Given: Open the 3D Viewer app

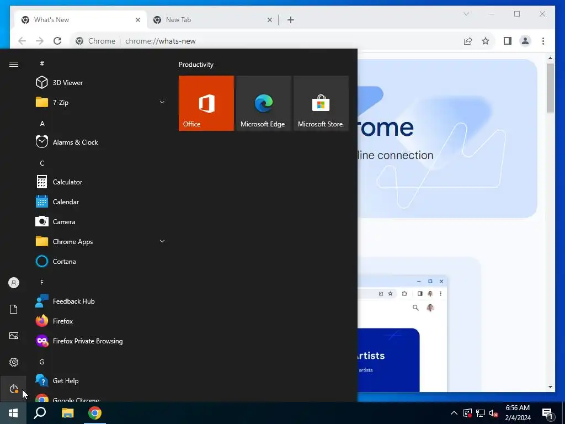Looking at the screenshot, I should (101, 83).
